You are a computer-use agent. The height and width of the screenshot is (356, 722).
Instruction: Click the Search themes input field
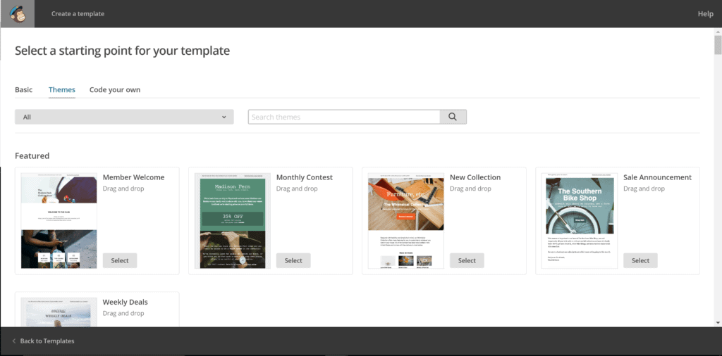(x=344, y=117)
